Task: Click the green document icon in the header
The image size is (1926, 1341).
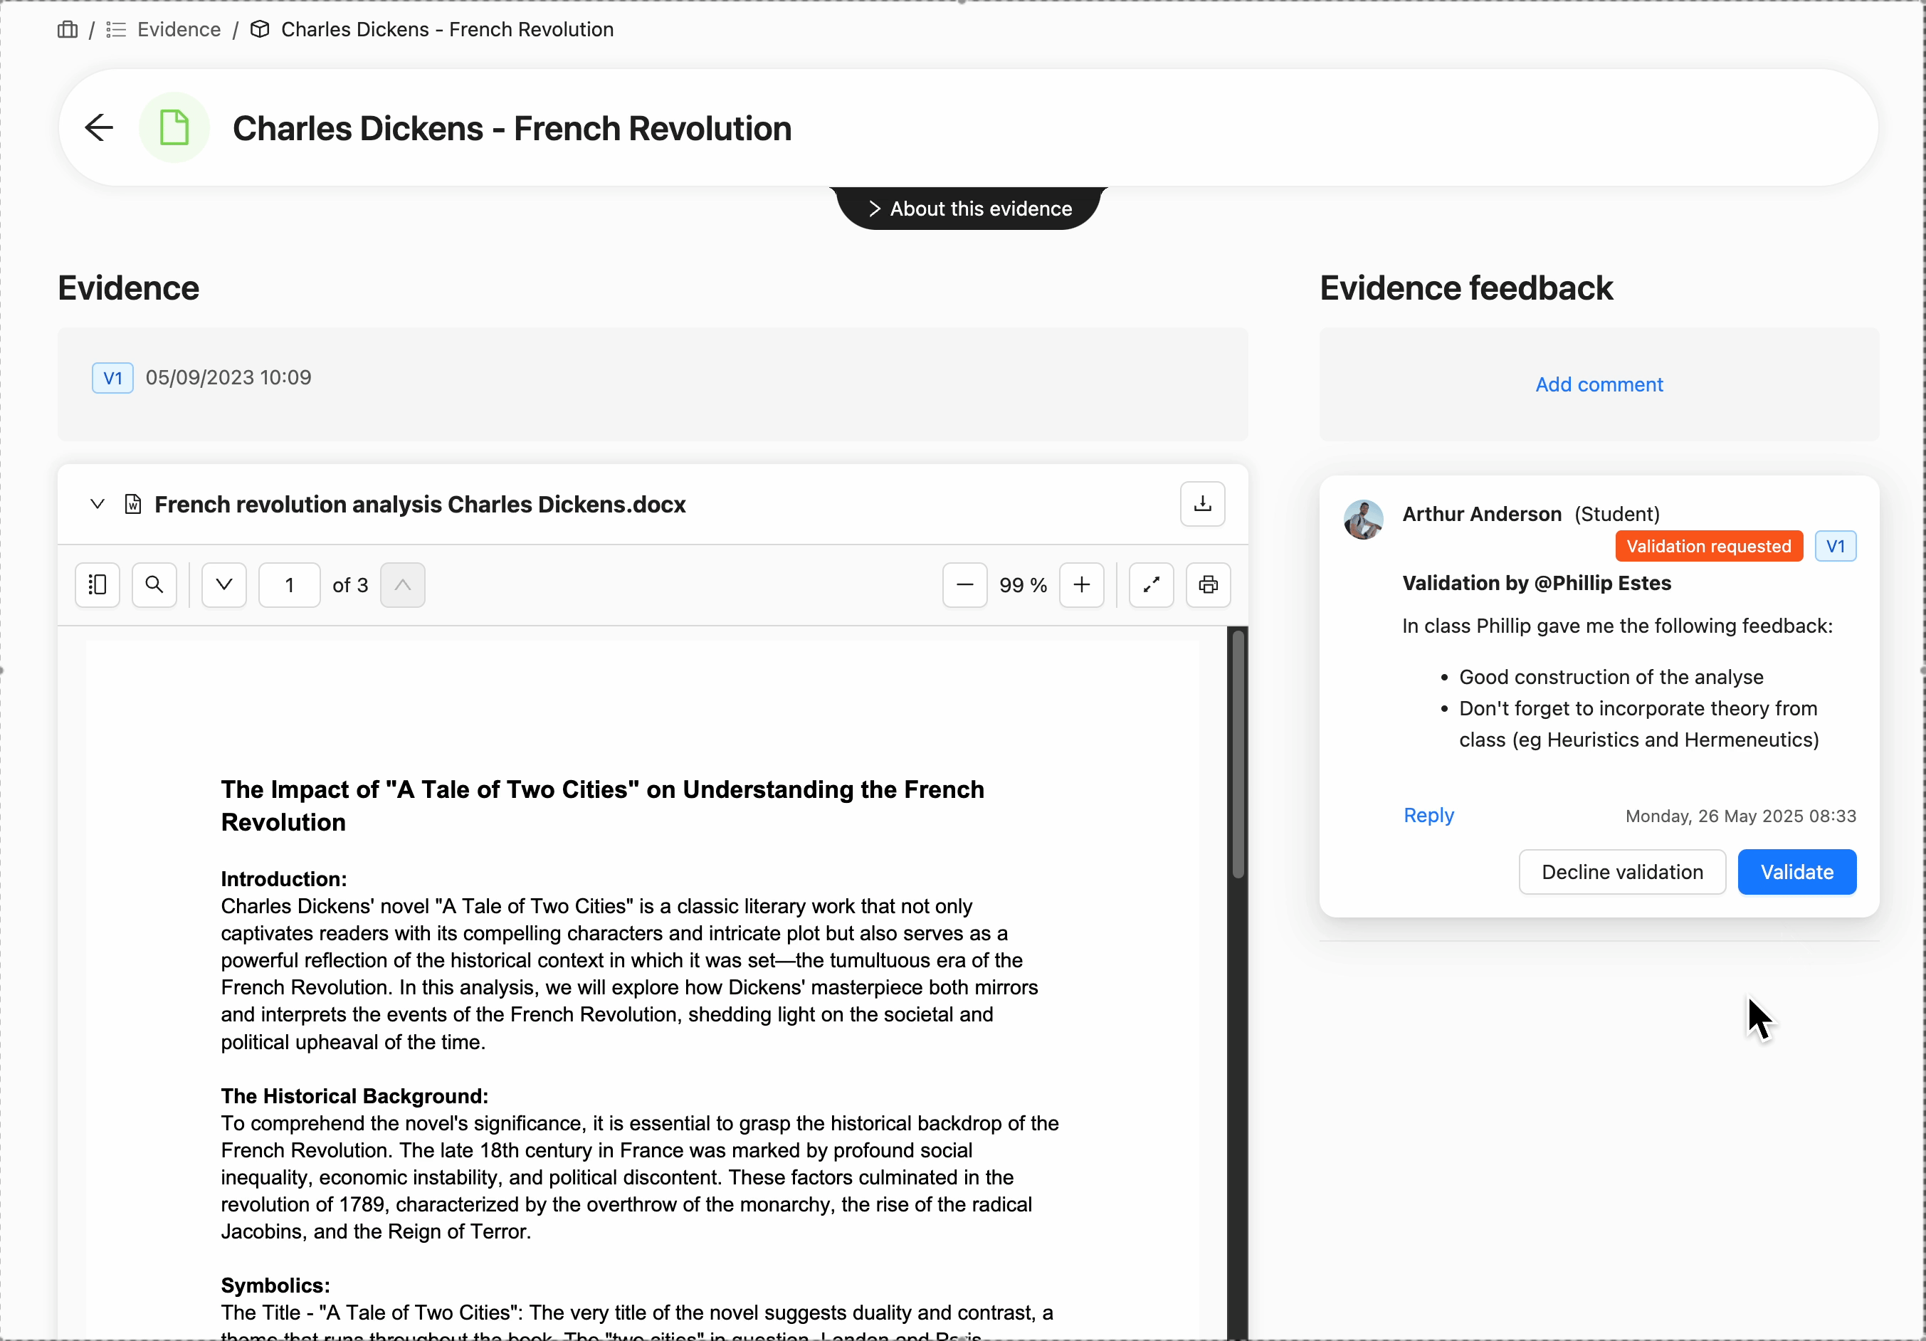Action: [x=174, y=127]
